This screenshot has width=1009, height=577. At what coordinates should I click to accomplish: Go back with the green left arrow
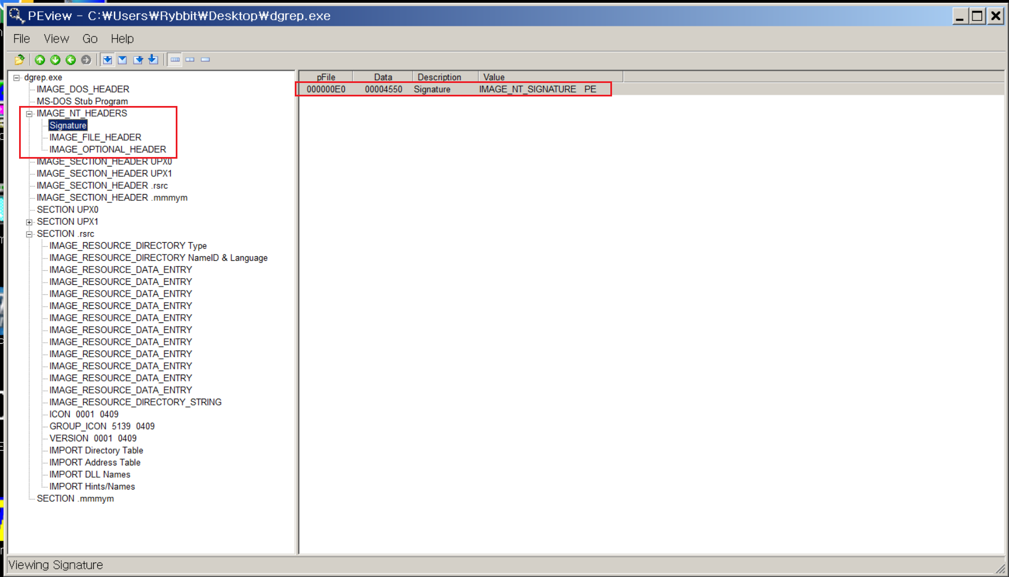tap(70, 59)
